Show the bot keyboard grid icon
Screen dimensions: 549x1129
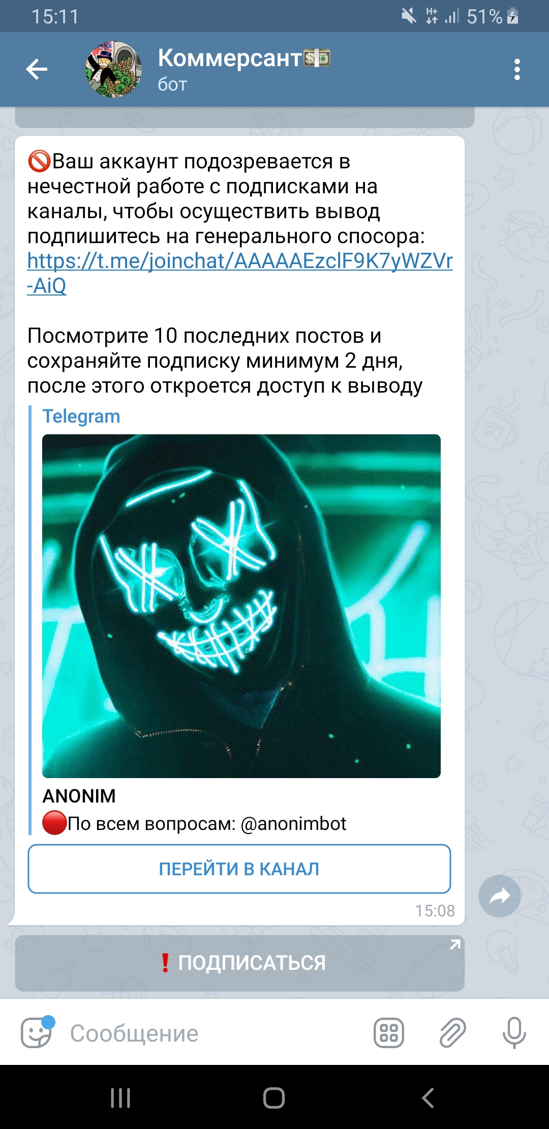point(389,1033)
